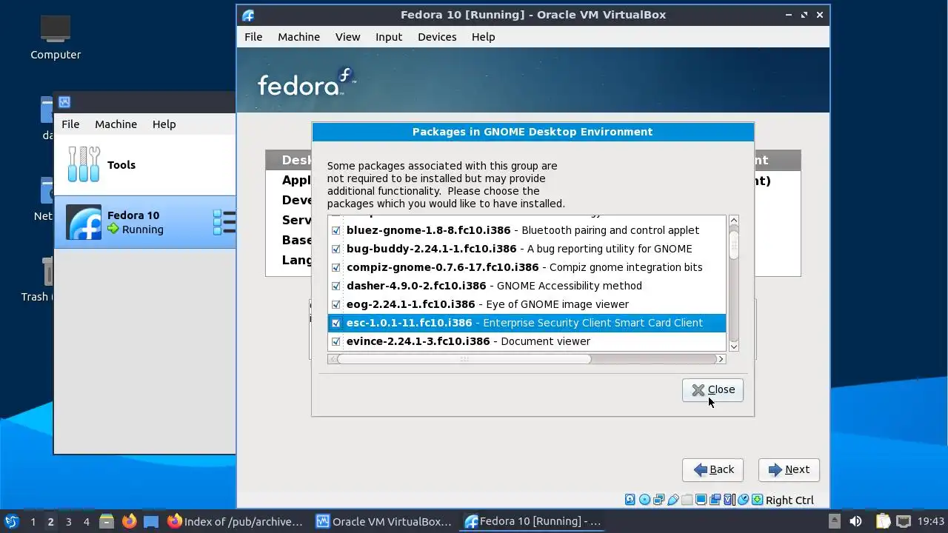Click the installer Next button
Viewport: 948px width, 533px height.
[x=789, y=469]
